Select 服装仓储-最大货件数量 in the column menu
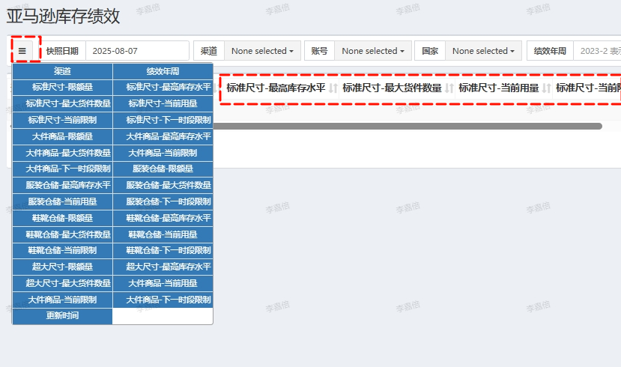This screenshot has width=621, height=367. pyautogui.click(x=163, y=185)
